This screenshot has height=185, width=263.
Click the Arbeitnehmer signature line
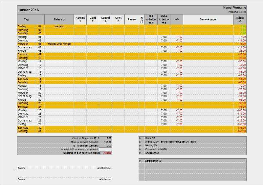[65, 167]
